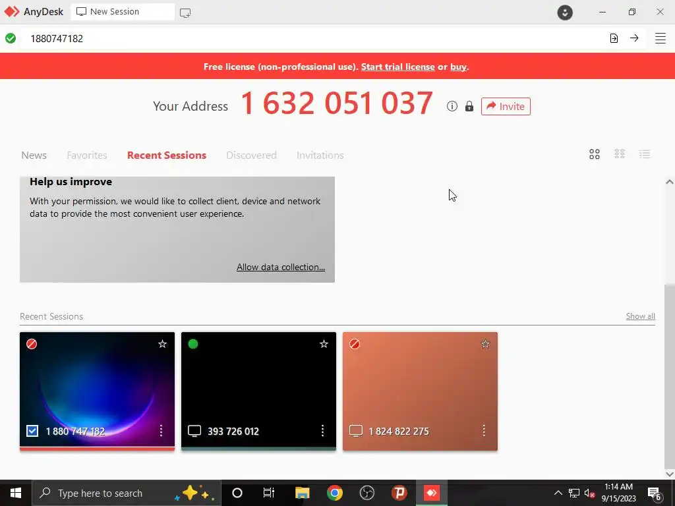This screenshot has height=506, width=675.
Task: Open the account dropdown circle icon
Action: (x=565, y=12)
